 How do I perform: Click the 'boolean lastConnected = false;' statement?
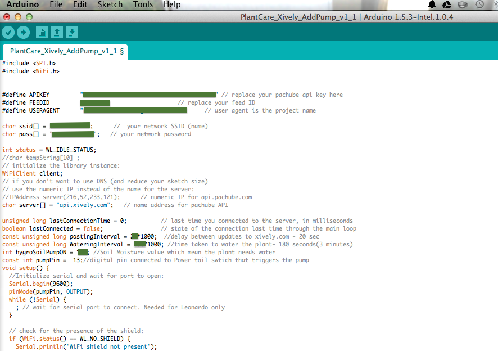[x=52, y=228]
